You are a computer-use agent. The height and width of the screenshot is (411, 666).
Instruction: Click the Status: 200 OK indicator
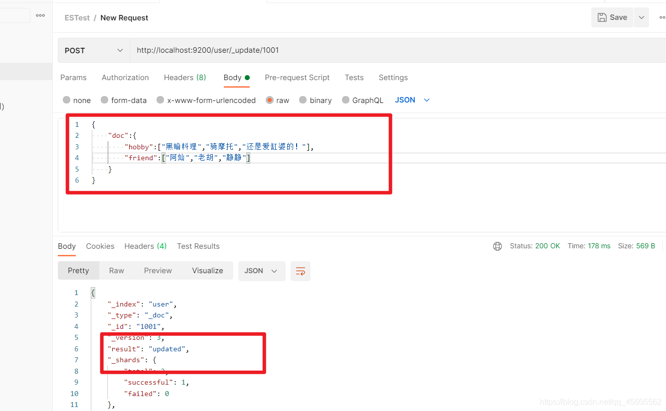[535, 246]
